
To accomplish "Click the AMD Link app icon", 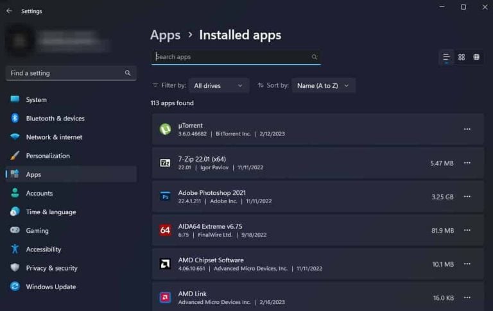I will coord(165,298).
